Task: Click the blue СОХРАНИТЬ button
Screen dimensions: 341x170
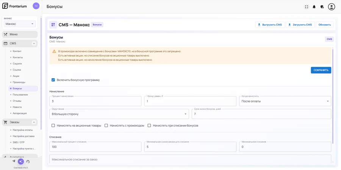Action: click(321, 70)
